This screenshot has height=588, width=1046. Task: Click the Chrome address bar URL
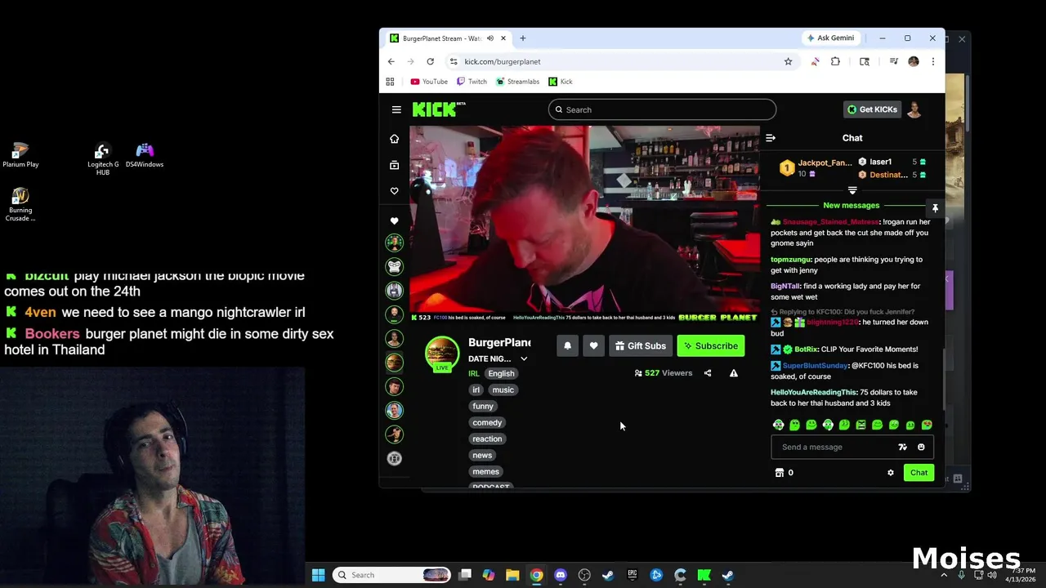(502, 61)
